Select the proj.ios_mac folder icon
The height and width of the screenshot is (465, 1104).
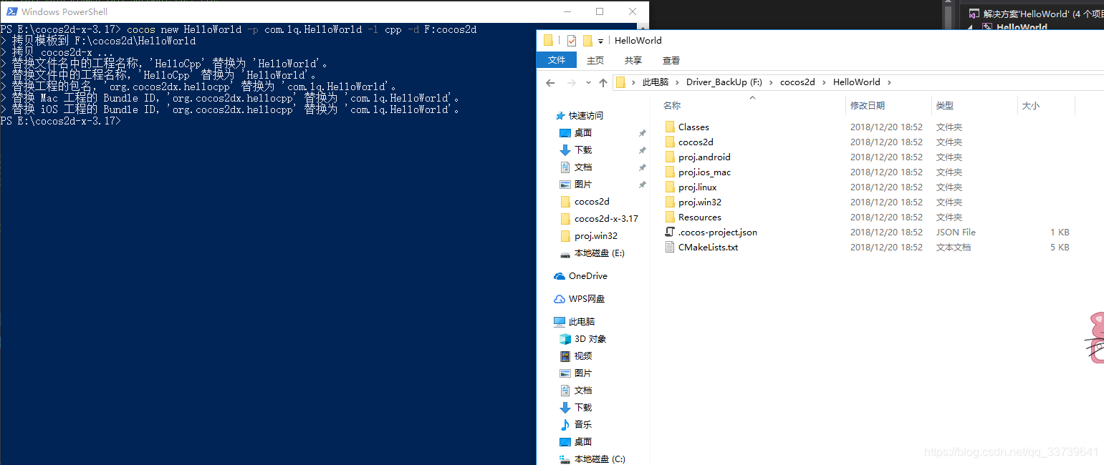tap(670, 172)
